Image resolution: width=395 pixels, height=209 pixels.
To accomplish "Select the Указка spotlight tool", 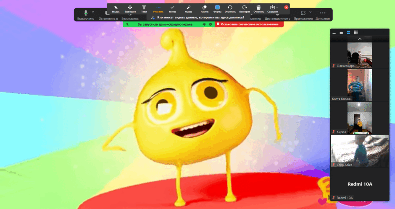I will (x=188, y=9).
